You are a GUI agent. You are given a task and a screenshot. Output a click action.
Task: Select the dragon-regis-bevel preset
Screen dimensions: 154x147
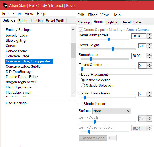point(21,82)
